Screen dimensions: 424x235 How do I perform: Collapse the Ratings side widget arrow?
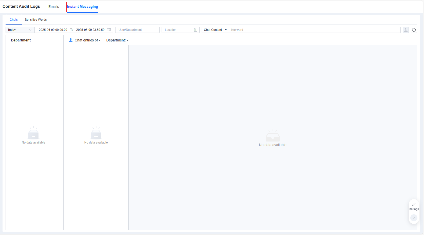click(414, 218)
